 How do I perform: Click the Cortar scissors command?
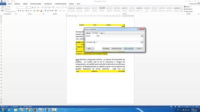tap(8, 7)
